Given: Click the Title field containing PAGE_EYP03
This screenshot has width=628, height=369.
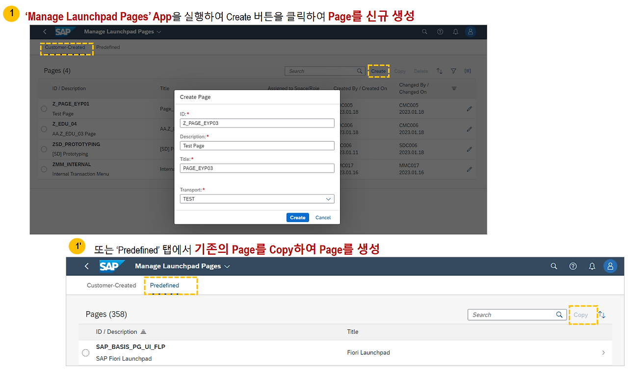Looking at the screenshot, I should 257,168.
